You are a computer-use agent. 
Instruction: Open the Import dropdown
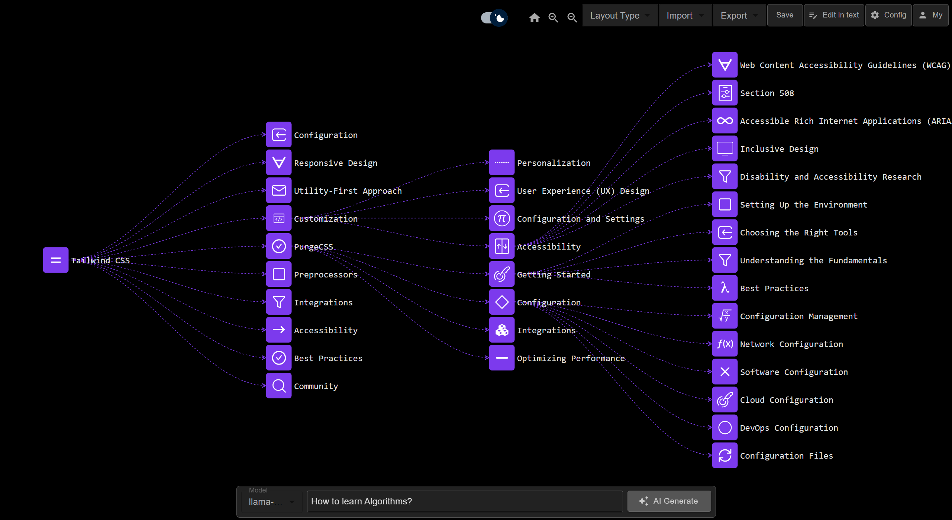click(685, 15)
